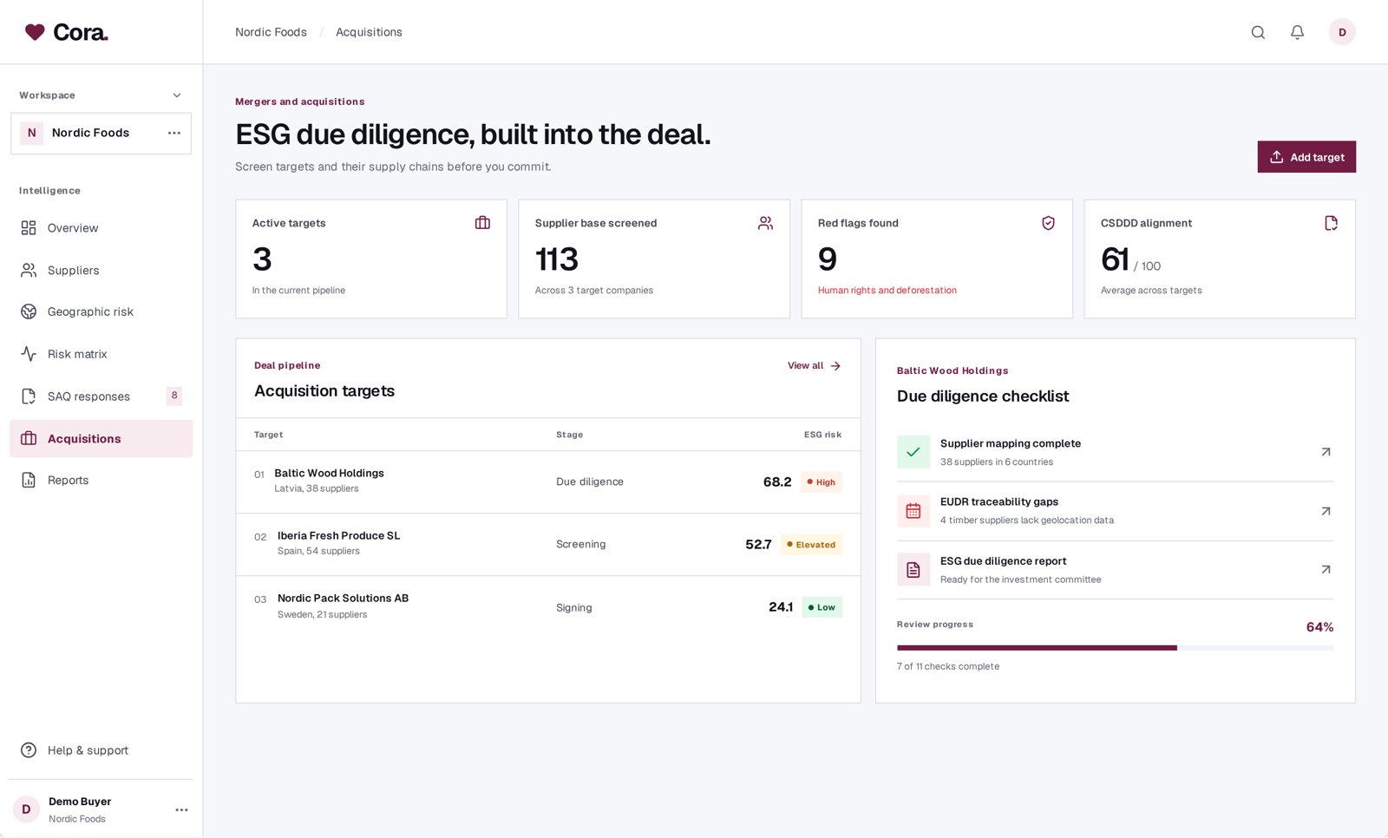This screenshot has width=1388, height=838.
Task: Click the Add target button
Action: pyautogui.click(x=1306, y=157)
